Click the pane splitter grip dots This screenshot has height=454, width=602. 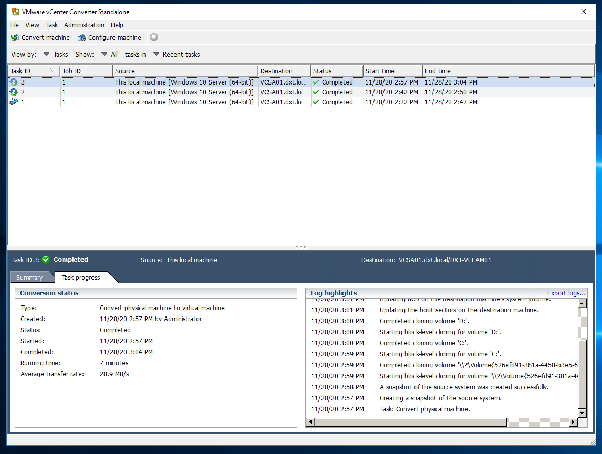(x=301, y=247)
